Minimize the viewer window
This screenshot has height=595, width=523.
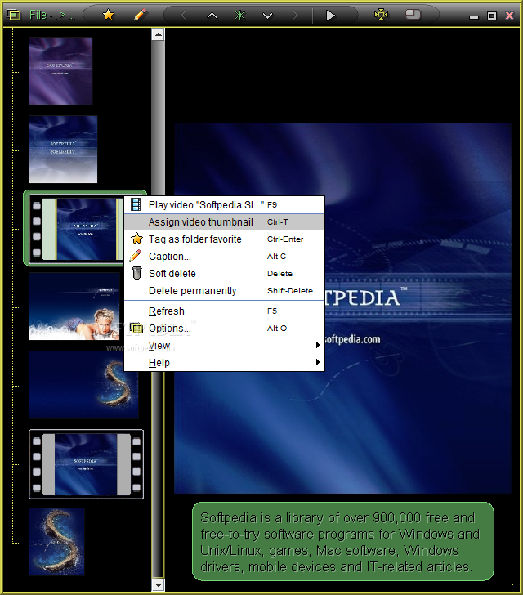474,16
